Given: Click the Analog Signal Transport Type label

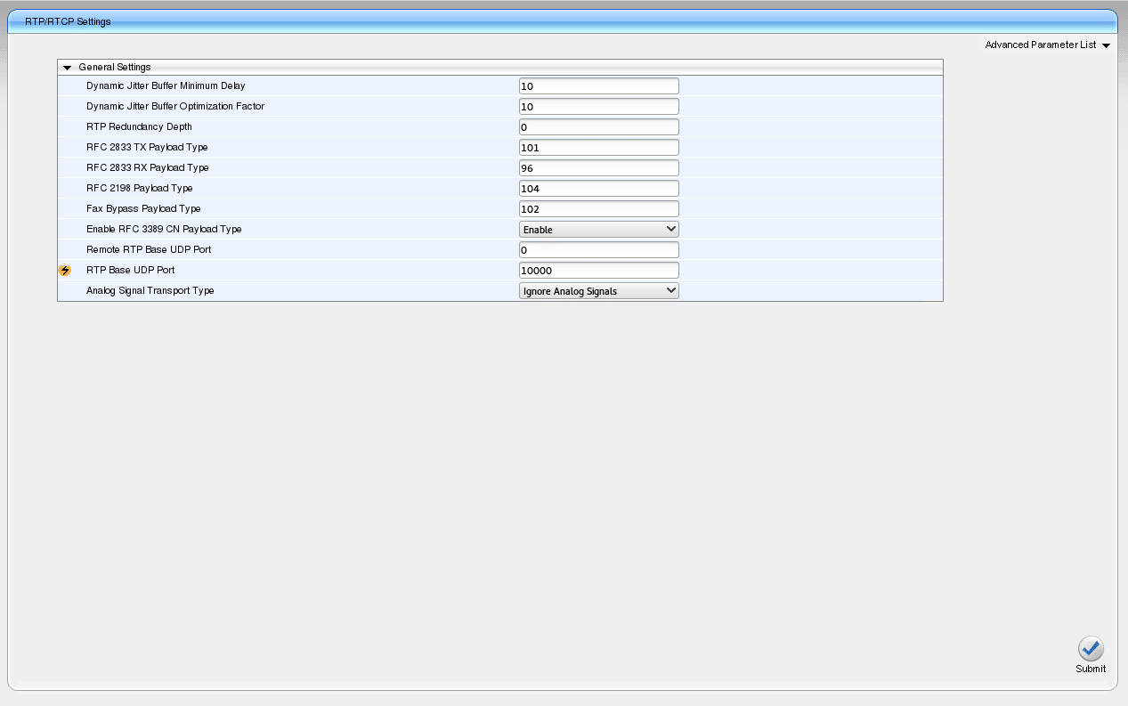Looking at the screenshot, I should click(x=150, y=291).
